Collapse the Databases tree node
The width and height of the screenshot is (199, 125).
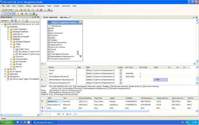(5, 27)
